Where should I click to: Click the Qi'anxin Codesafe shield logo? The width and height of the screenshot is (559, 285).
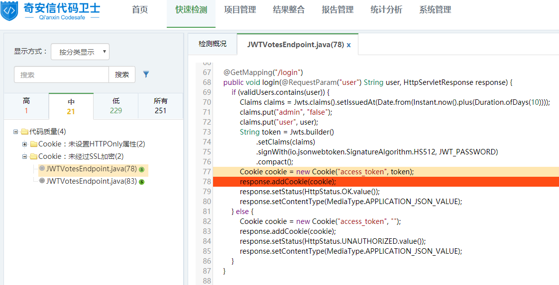click(9, 11)
